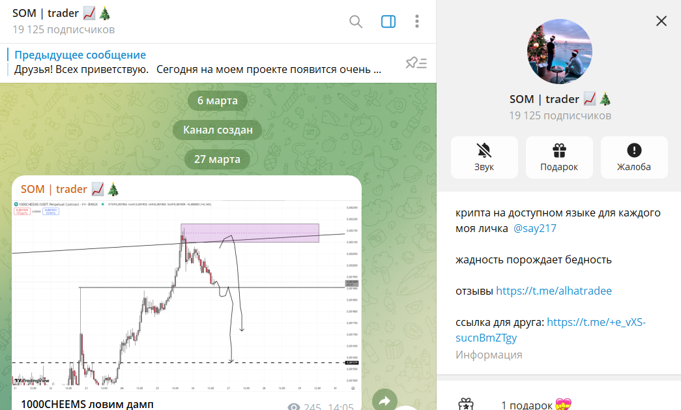Send a gift via Подарок button
Screen dimensions: 681x410
(559, 157)
